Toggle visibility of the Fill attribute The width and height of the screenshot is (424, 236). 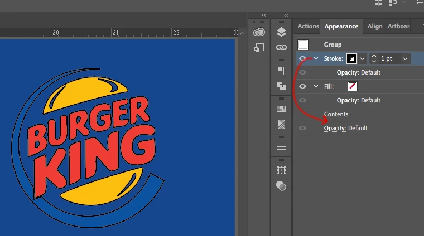pos(302,86)
